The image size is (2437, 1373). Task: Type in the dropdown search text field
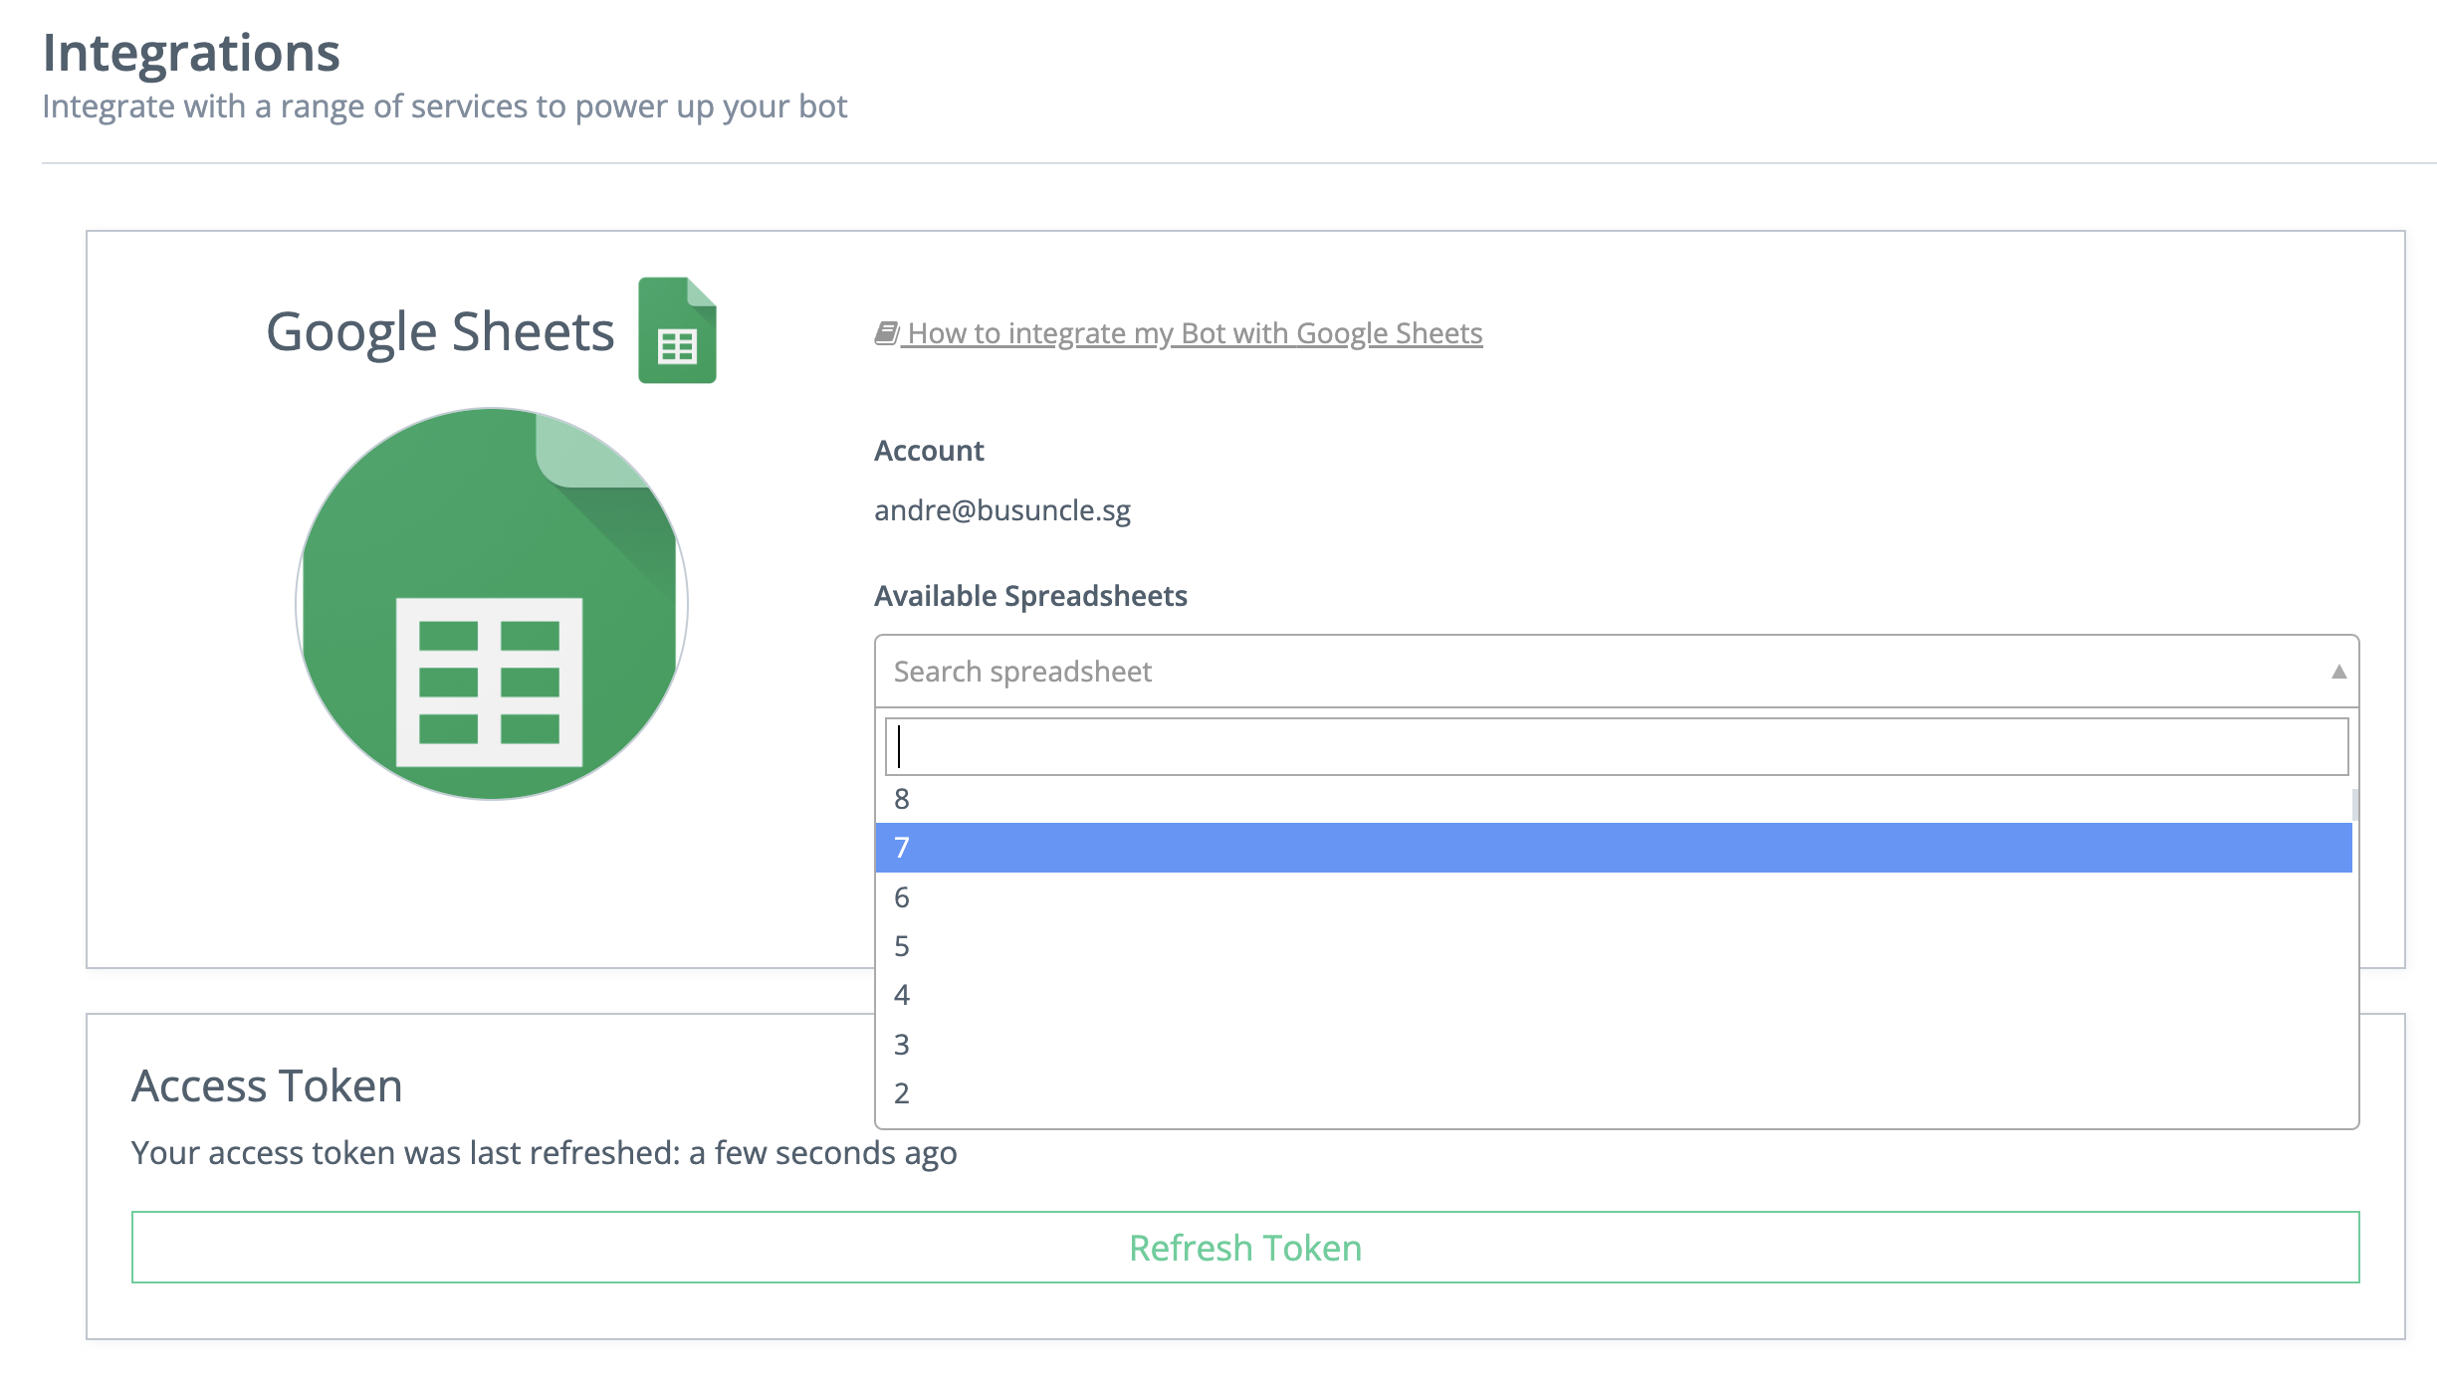[1615, 746]
